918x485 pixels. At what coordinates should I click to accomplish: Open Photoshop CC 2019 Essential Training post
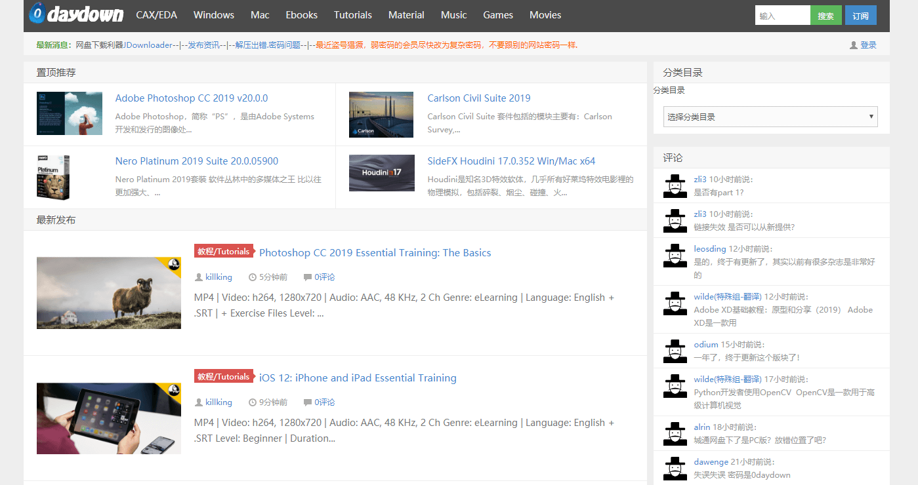[x=375, y=253]
